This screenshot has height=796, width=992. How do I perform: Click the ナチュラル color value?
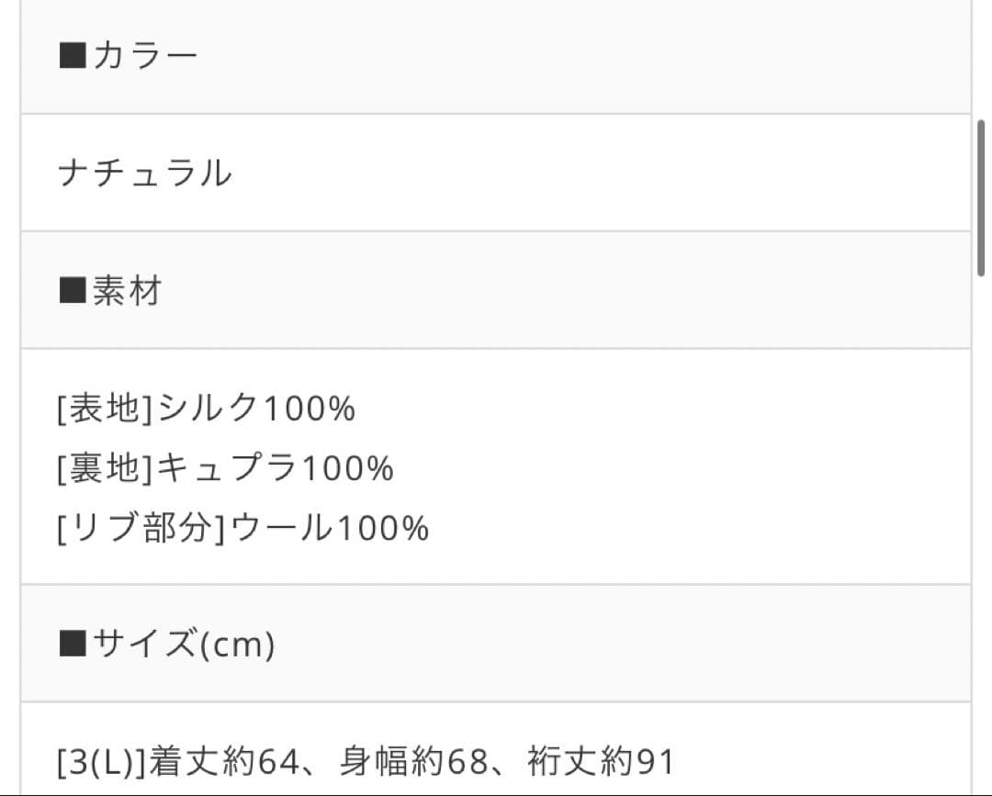(x=144, y=173)
